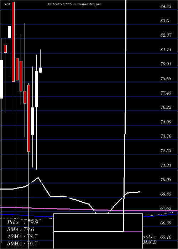Click the 74.99 price axis label
178x249 pixels.
tap(166, 122)
